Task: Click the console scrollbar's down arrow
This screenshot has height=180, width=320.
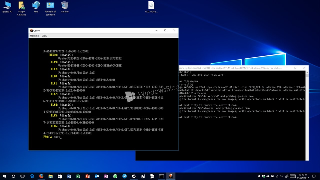Action: (307, 159)
